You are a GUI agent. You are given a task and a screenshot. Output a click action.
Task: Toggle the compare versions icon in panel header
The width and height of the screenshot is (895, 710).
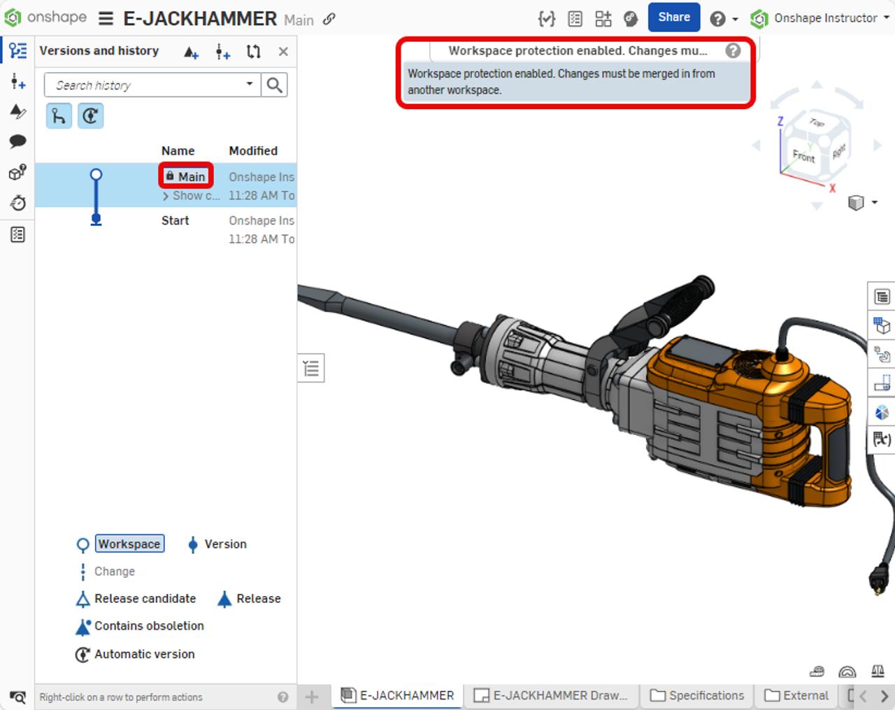pyautogui.click(x=252, y=51)
